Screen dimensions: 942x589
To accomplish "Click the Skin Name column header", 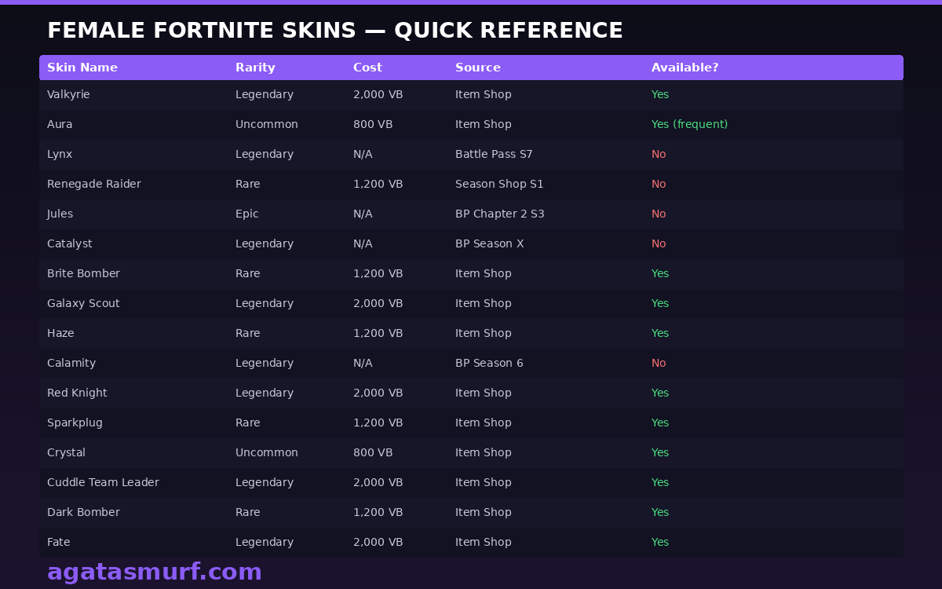I will tap(82, 68).
